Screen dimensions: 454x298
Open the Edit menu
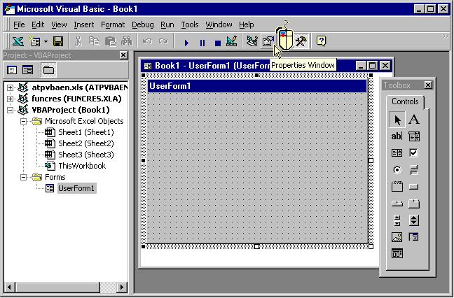click(x=38, y=25)
